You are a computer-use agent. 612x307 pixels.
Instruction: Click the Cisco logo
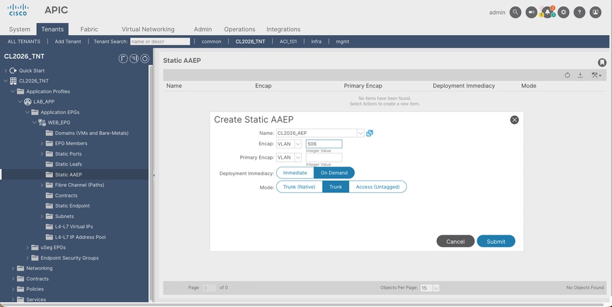[18, 10]
